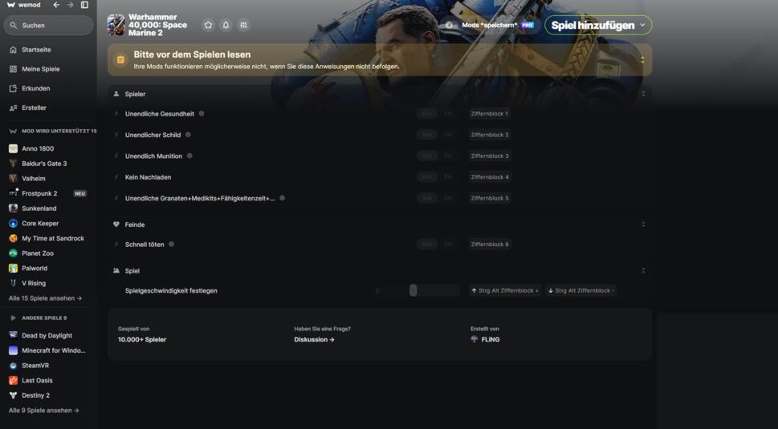The width and height of the screenshot is (778, 429).
Task: Open the mod settings sliders icon
Action: (243, 25)
